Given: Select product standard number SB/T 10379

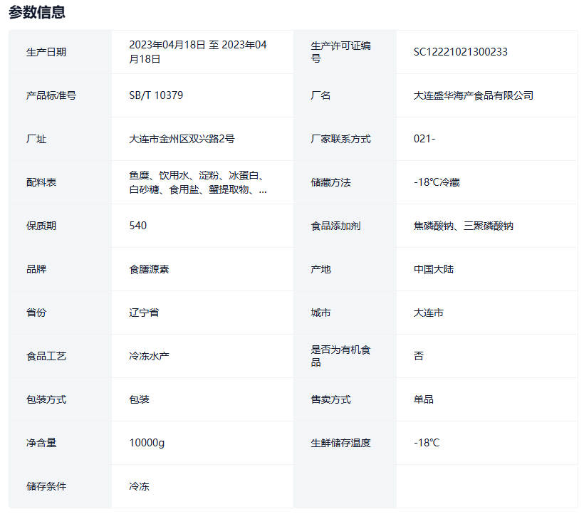Looking at the screenshot, I should 156,95.
